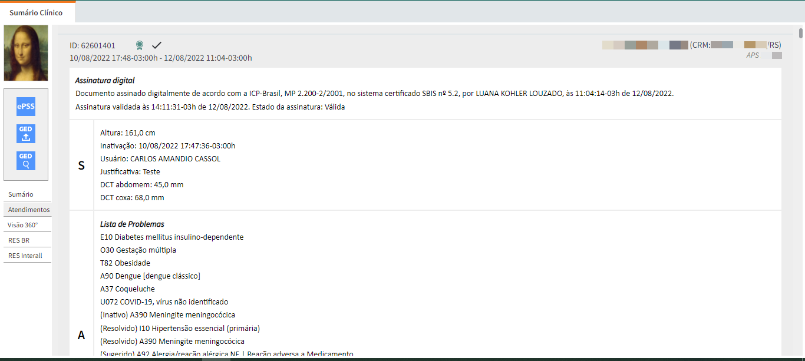
Task: Click U072 COVID-19, vírus não identificado
Action: pos(164,302)
